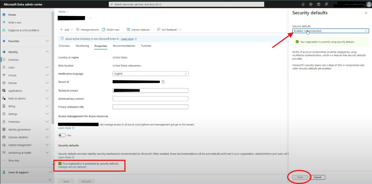Click the Identity diamond icon
The image size is (372, 184).
click(x=4, y=52)
